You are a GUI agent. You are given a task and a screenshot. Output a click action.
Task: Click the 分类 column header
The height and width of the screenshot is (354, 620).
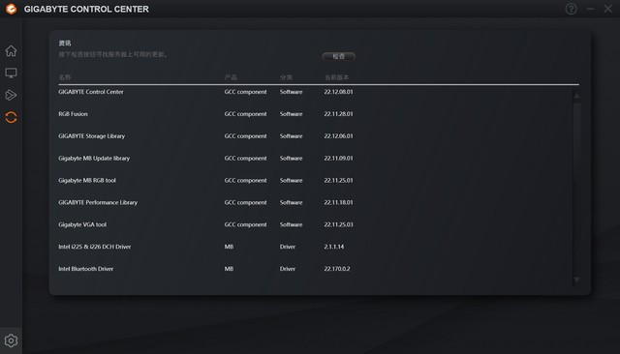coord(286,77)
